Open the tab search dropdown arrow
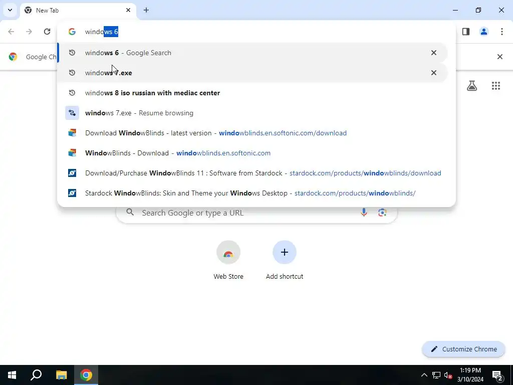The image size is (513, 385). (x=10, y=10)
